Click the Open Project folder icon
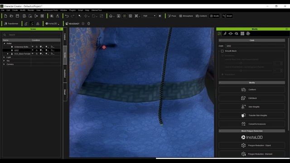The image size is (290, 163). 11,16
